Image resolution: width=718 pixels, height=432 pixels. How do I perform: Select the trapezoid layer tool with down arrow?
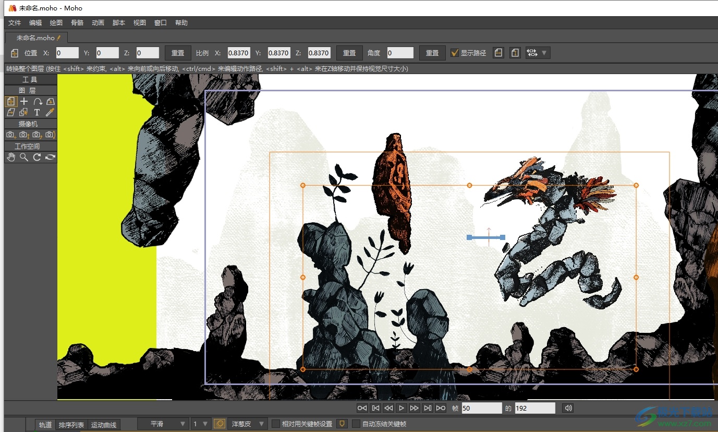click(x=50, y=101)
